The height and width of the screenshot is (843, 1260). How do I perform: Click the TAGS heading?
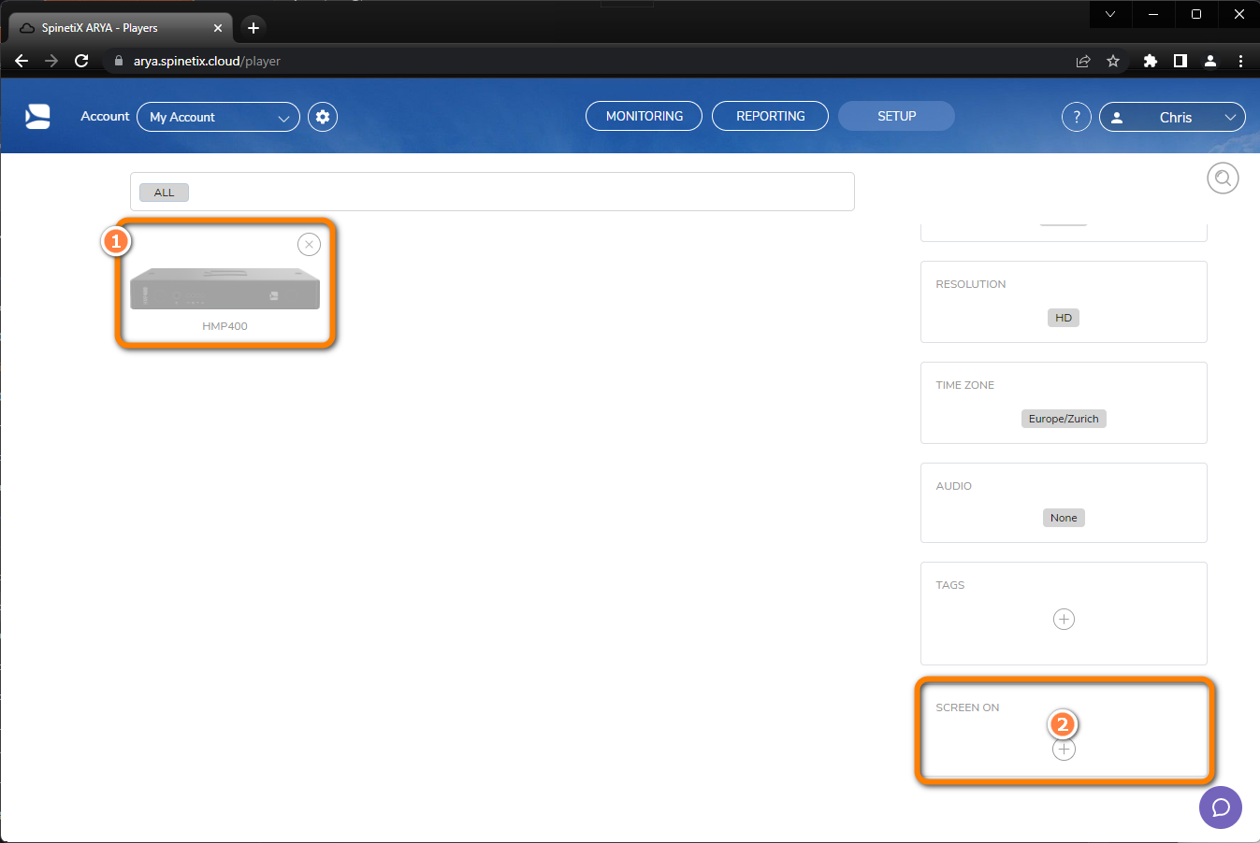[950, 585]
